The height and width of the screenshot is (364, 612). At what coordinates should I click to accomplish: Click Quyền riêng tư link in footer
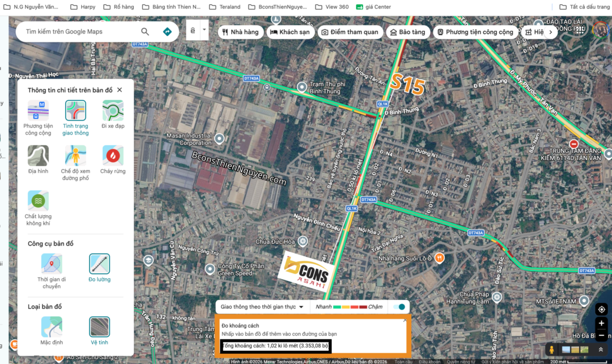(x=461, y=362)
